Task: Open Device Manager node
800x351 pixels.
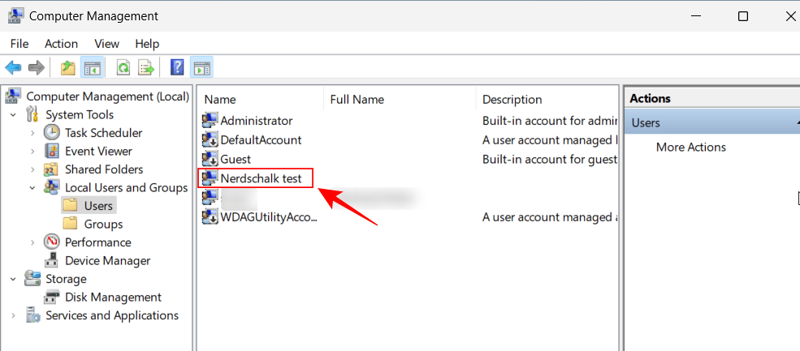Action: tap(107, 261)
